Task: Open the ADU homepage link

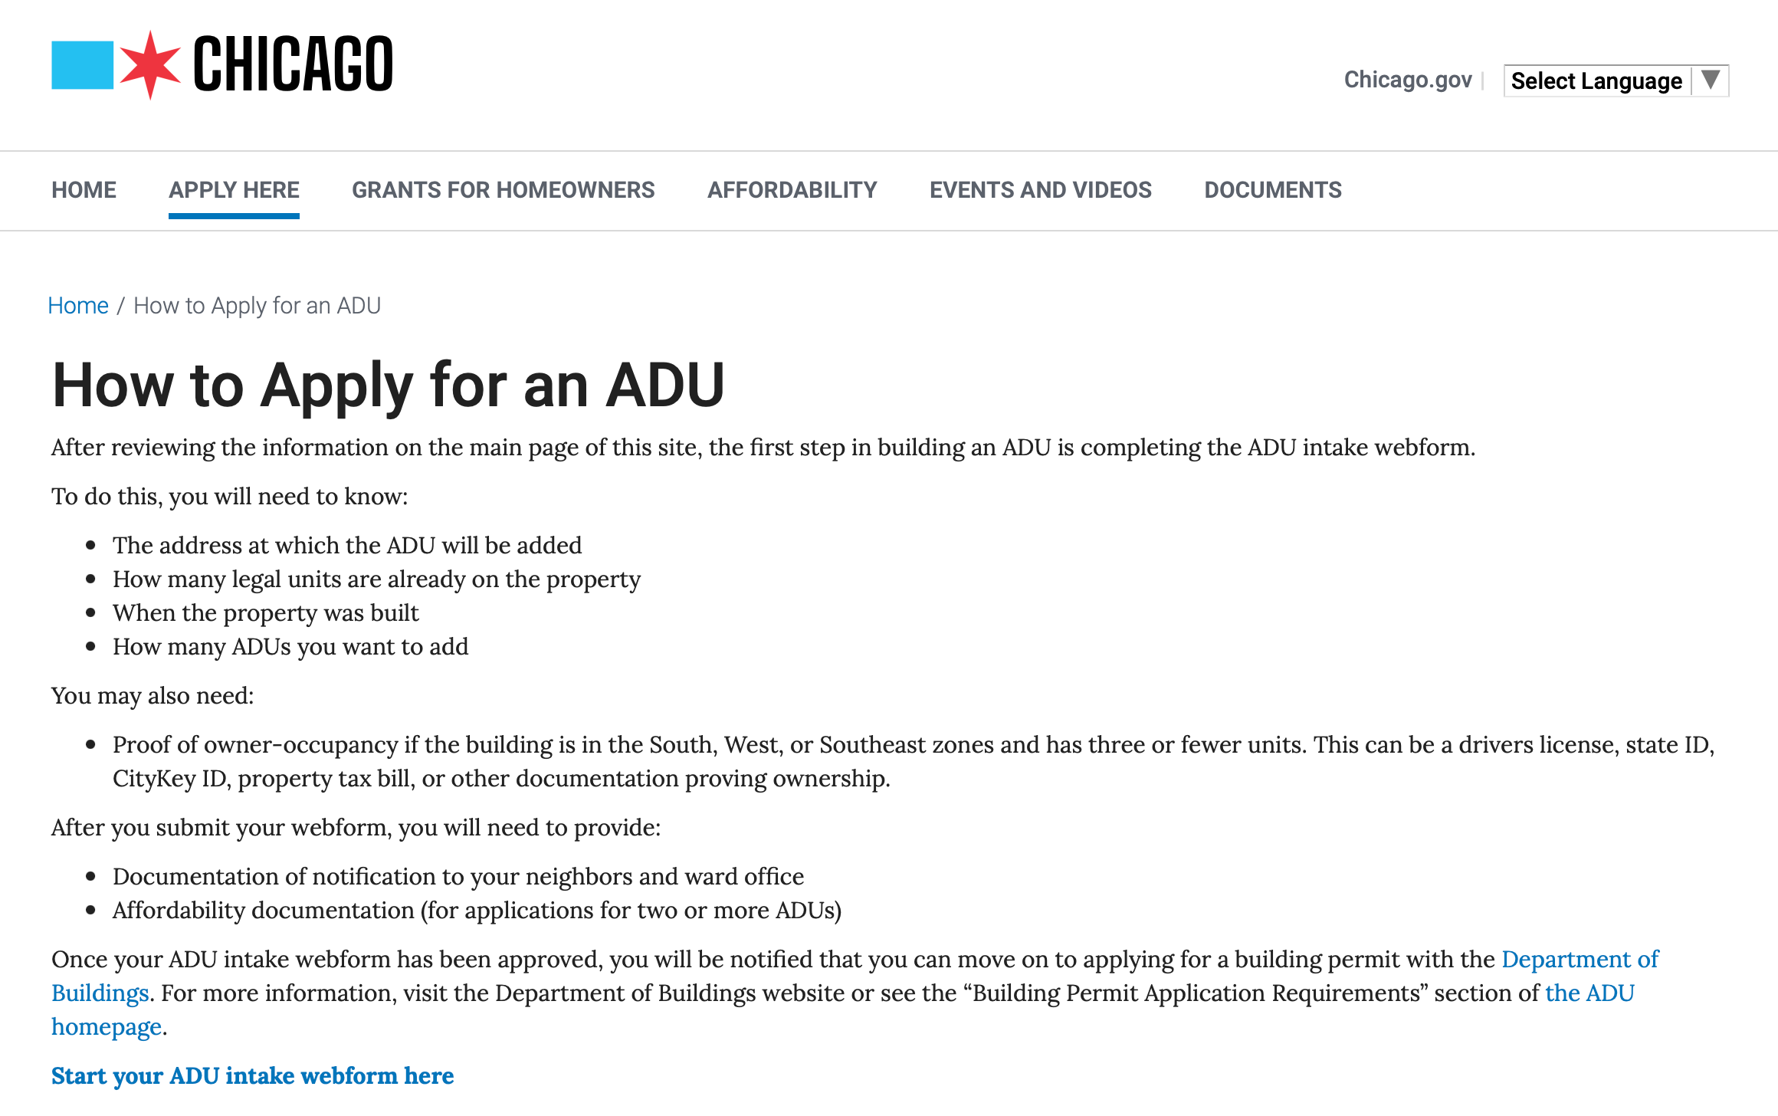Action: (x=1589, y=993)
